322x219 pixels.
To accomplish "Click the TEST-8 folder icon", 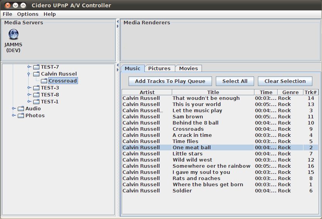I will [36, 94].
